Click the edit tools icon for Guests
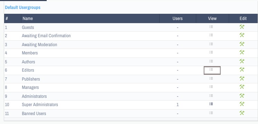The width and height of the screenshot is (258, 124). point(242,27)
